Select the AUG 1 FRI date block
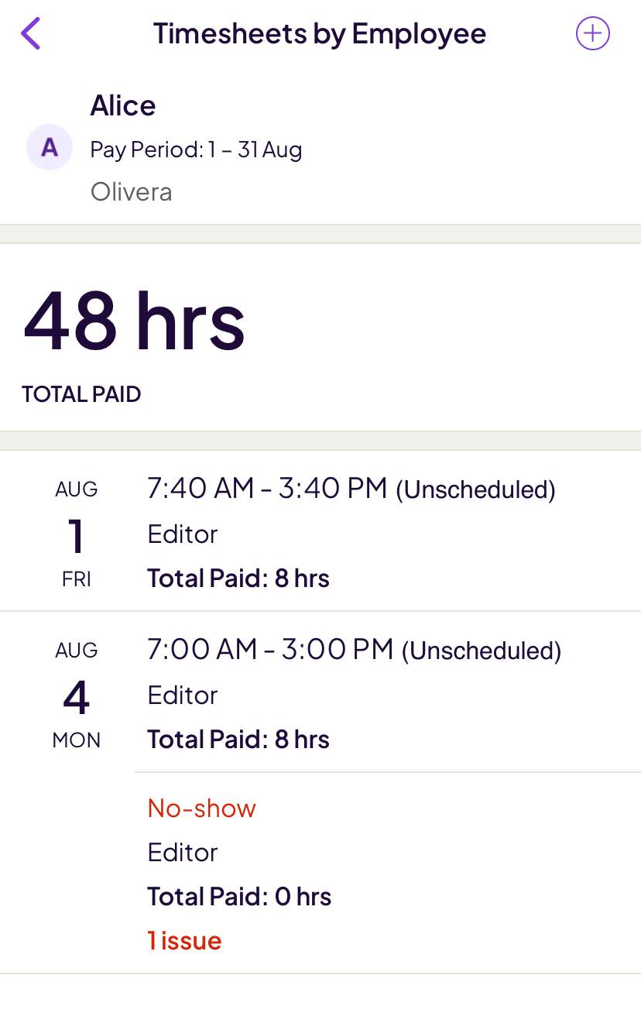The width and height of the screenshot is (641, 1013). [x=76, y=533]
